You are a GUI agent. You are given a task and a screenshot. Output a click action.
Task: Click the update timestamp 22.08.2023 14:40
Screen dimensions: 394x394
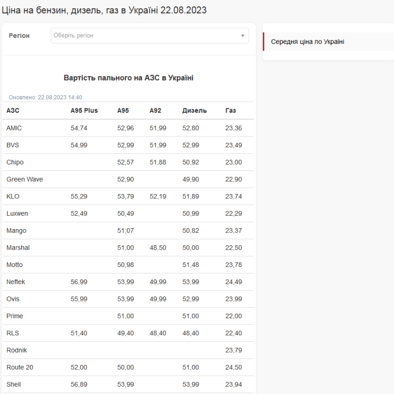60,98
